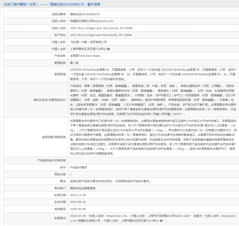Click the 适用范围/预期用途 label

click(x=54, y=137)
